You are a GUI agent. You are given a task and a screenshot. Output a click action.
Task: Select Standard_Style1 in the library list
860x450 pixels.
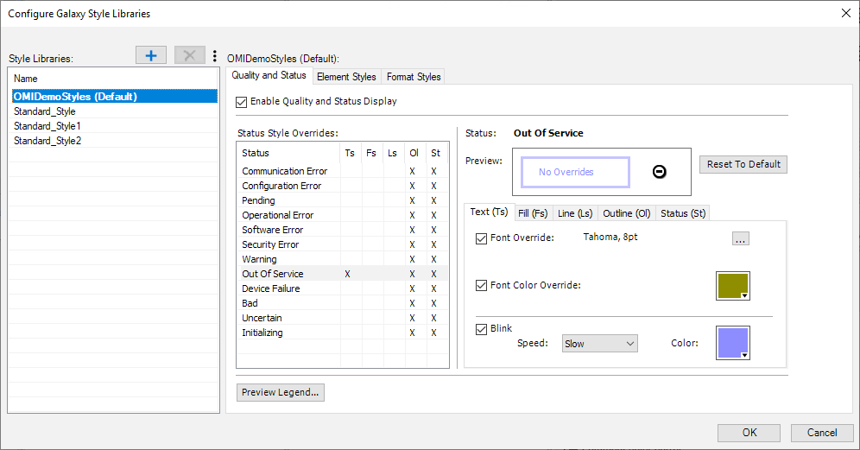tap(47, 126)
